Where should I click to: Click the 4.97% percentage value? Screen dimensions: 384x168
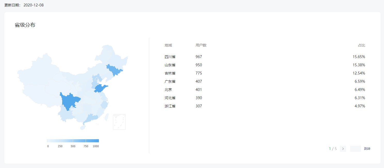tap(360, 106)
